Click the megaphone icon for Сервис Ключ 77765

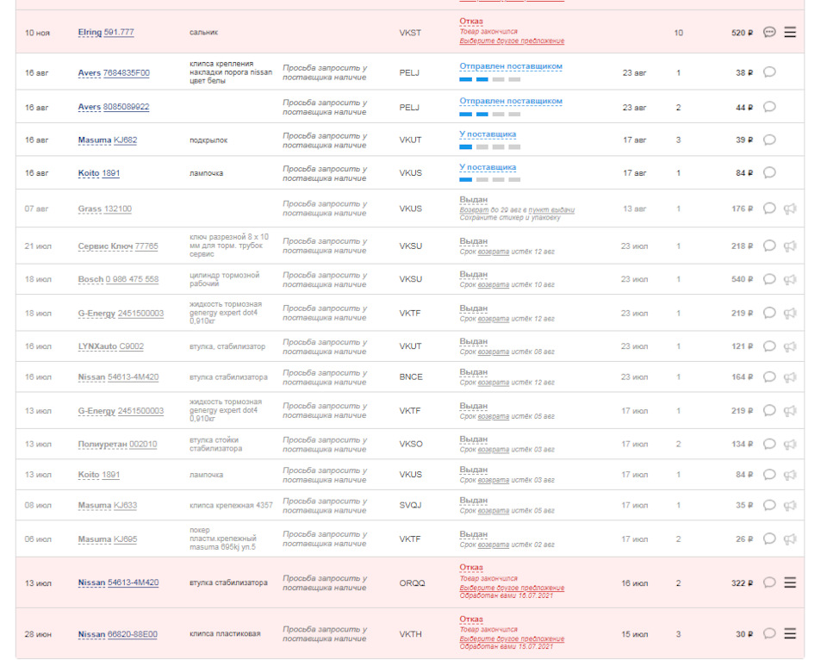[x=790, y=246]
